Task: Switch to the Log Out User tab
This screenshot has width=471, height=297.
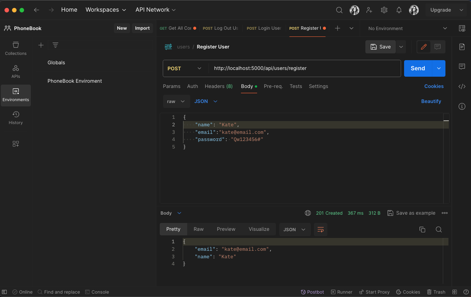Action: coord(220,28)
